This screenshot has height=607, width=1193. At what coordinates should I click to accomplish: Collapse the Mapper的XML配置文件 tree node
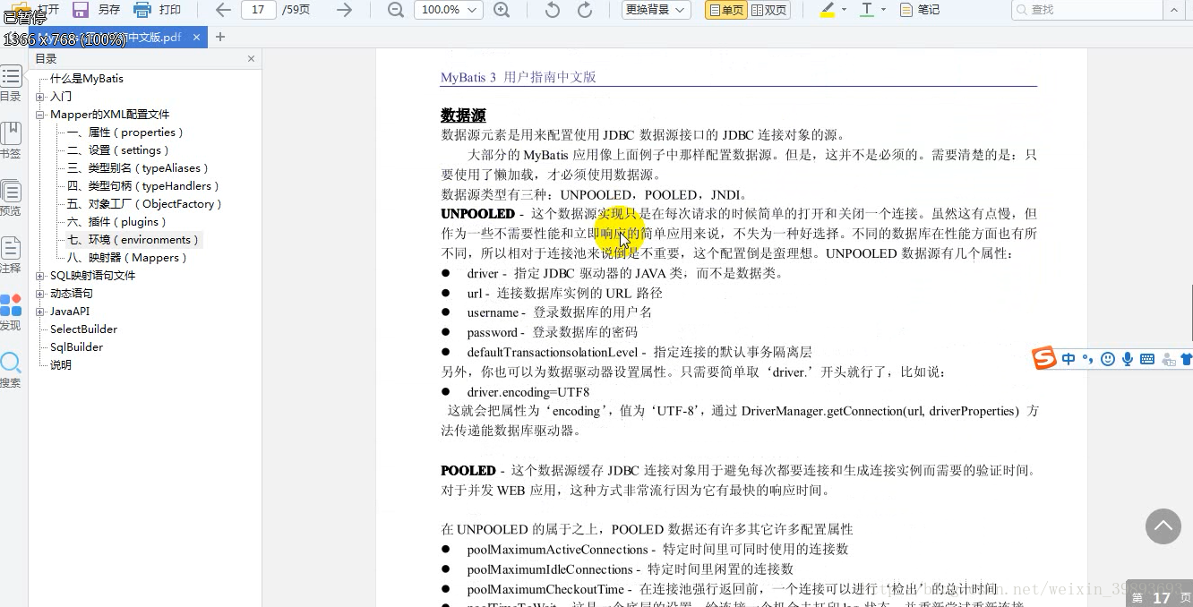[40, 115]
